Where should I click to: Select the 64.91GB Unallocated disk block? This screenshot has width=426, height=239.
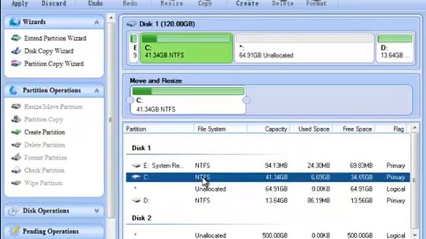pos(304,48)
